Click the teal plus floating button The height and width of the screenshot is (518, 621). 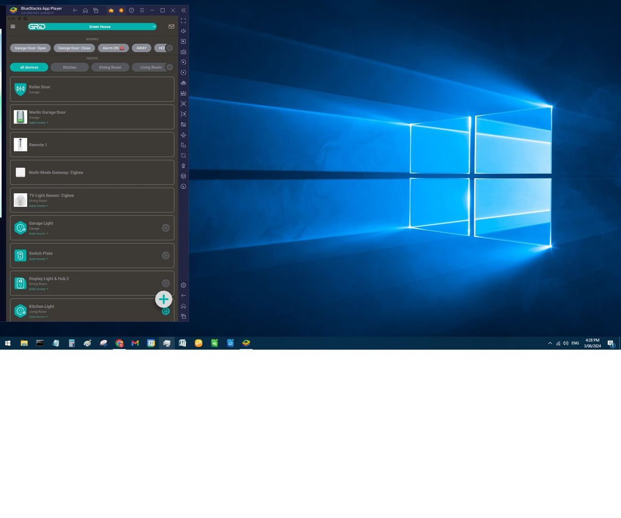[163, 300]
